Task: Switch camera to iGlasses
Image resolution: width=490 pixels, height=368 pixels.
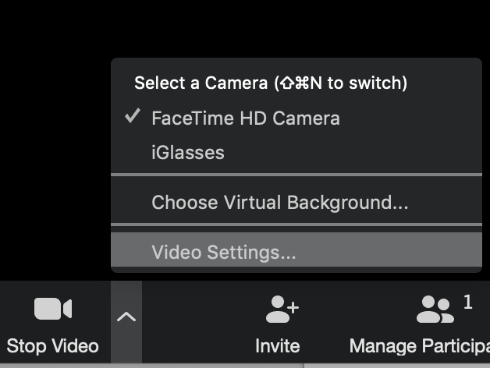Action: click(x=296, y=153)
